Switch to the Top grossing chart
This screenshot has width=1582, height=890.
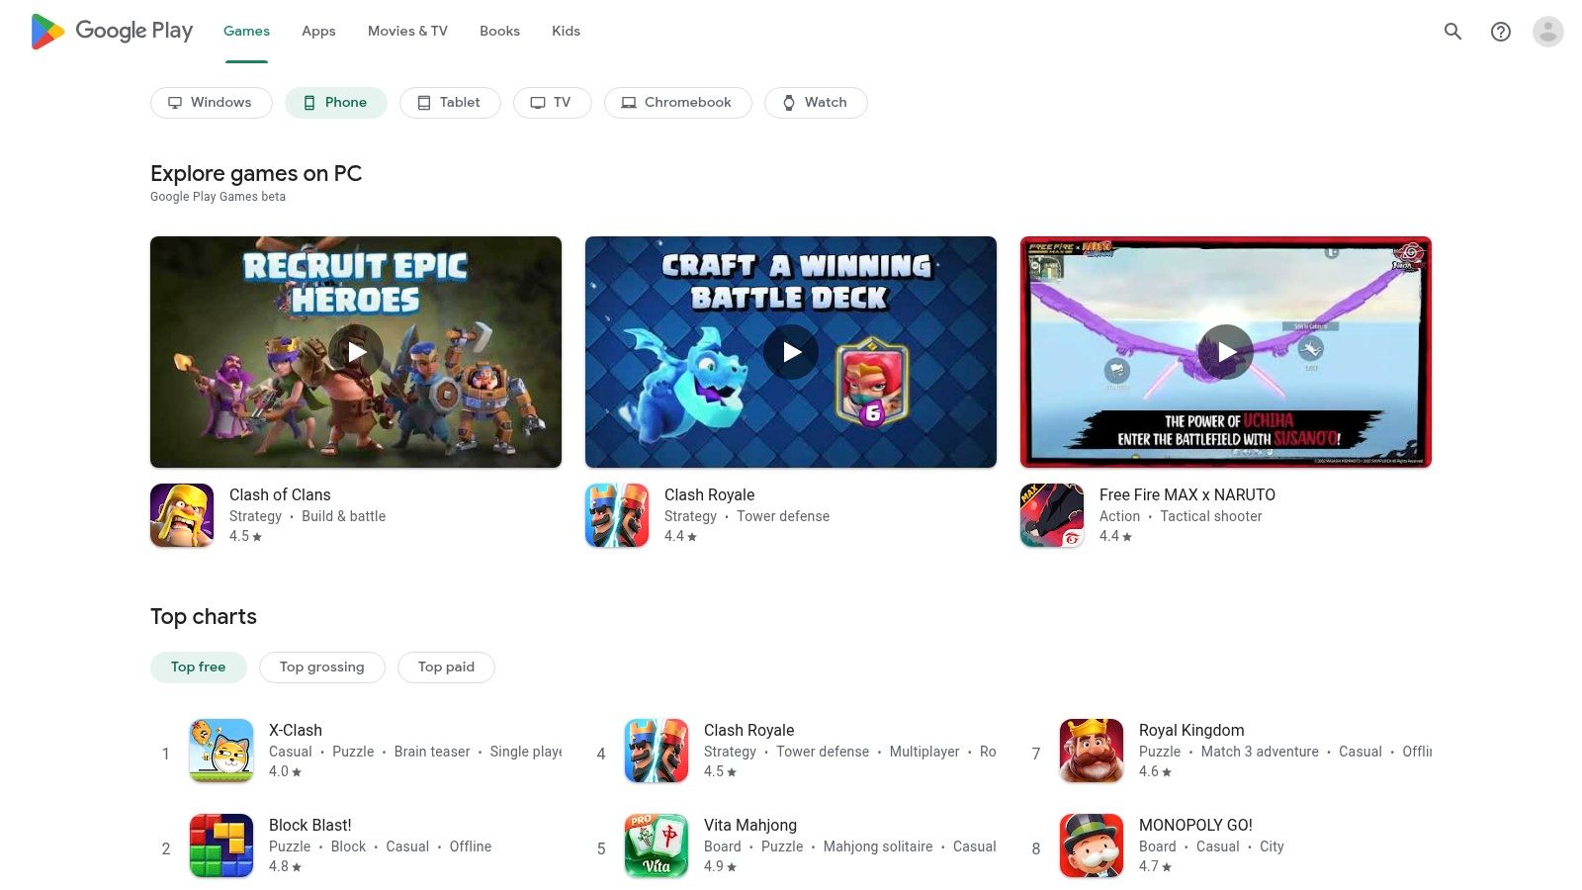321,667
